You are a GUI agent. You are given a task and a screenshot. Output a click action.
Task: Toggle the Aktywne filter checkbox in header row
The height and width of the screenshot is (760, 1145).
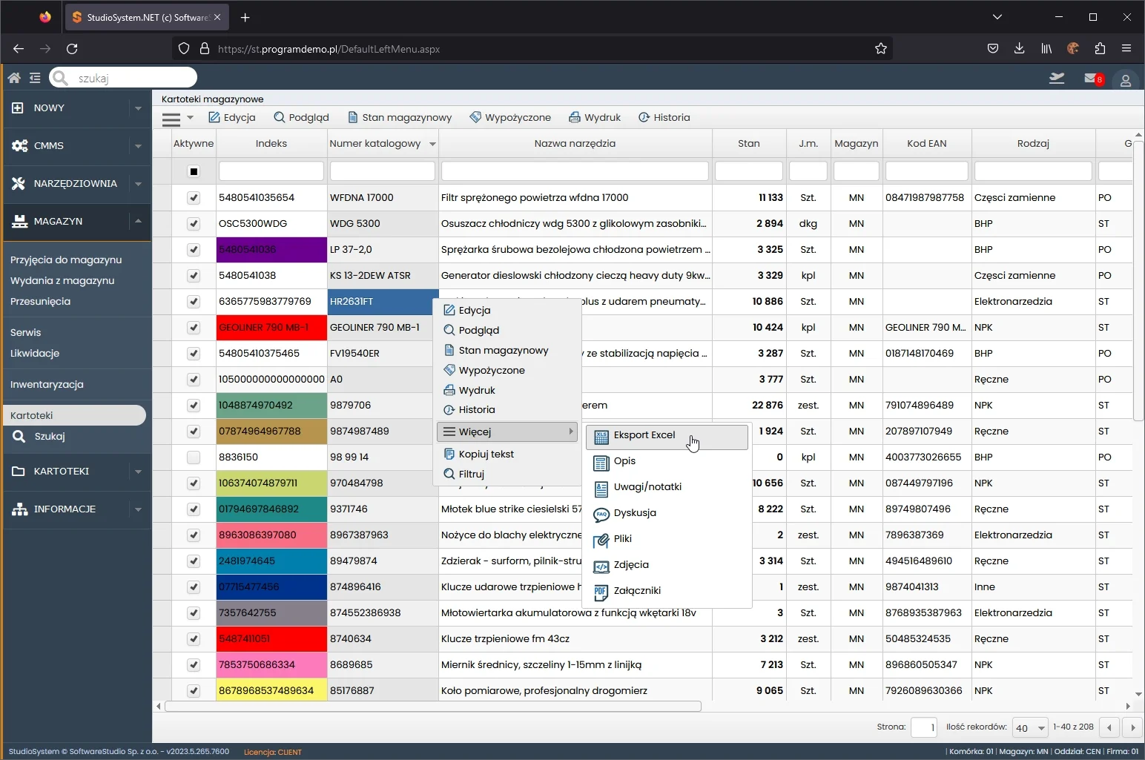194,171
